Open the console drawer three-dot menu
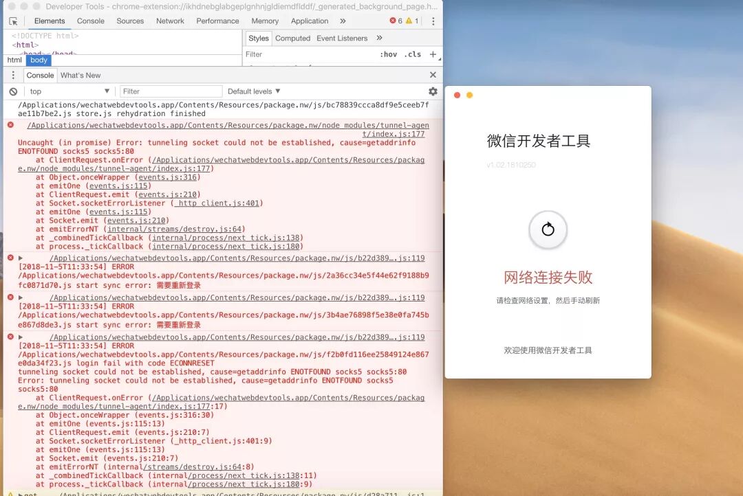 13,76
